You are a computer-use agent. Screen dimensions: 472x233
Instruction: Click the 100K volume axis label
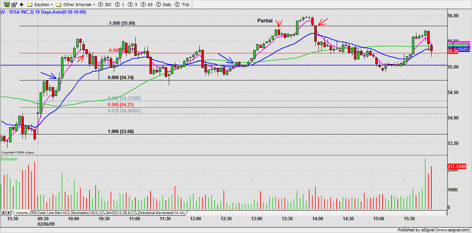tap(452, 190)
